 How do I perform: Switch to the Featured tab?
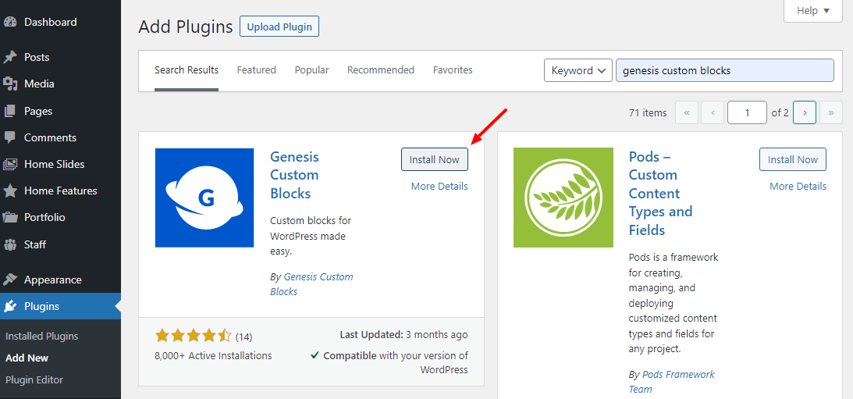[x=257, y=70]
